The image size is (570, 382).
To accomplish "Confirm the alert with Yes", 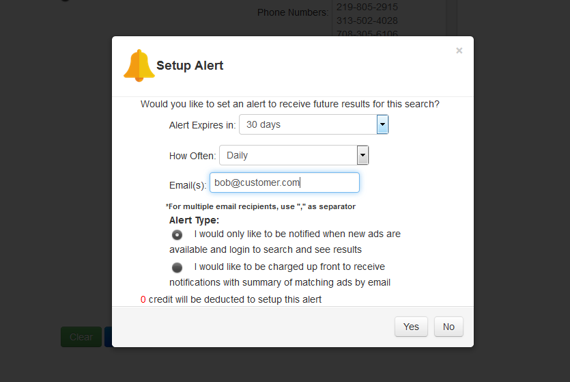I will (x=411, y=327).
